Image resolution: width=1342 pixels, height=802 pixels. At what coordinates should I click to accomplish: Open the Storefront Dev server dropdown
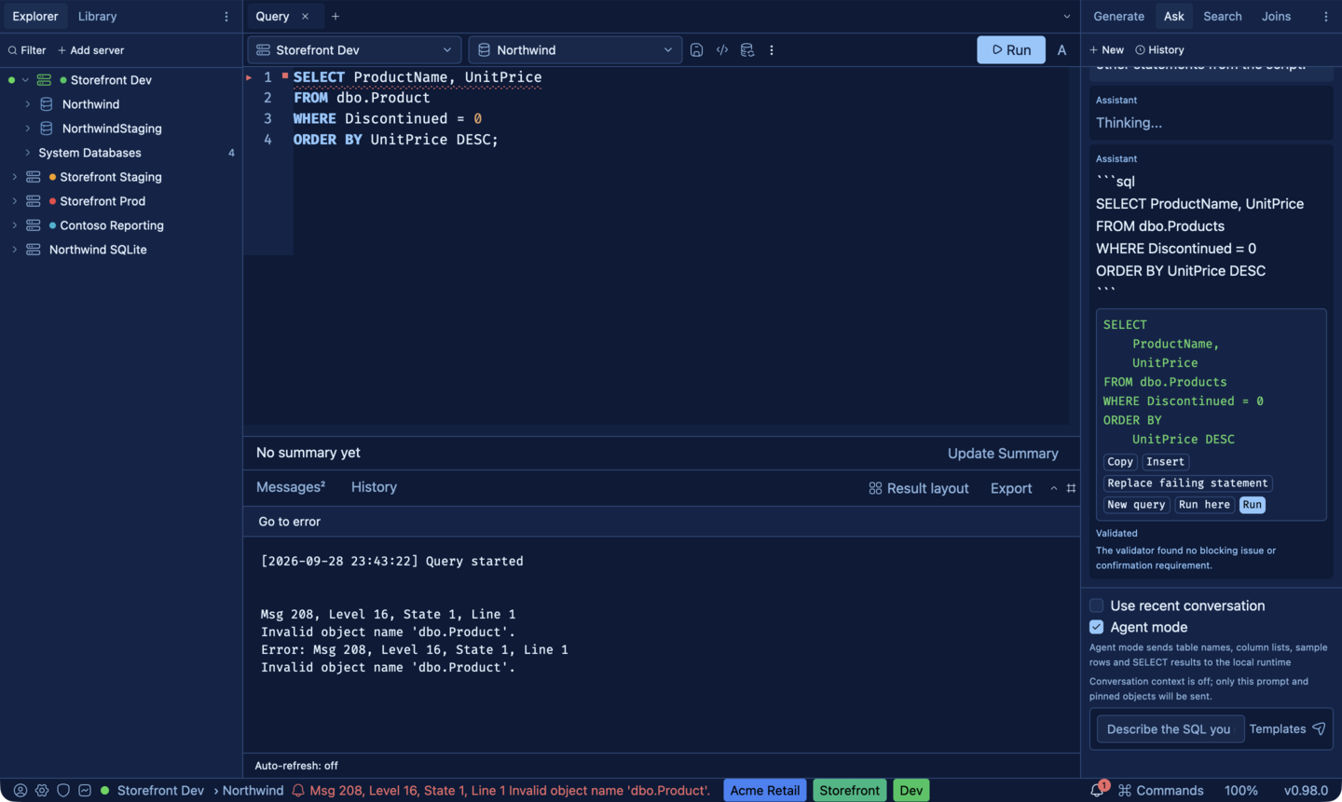[x=354, y=50]
